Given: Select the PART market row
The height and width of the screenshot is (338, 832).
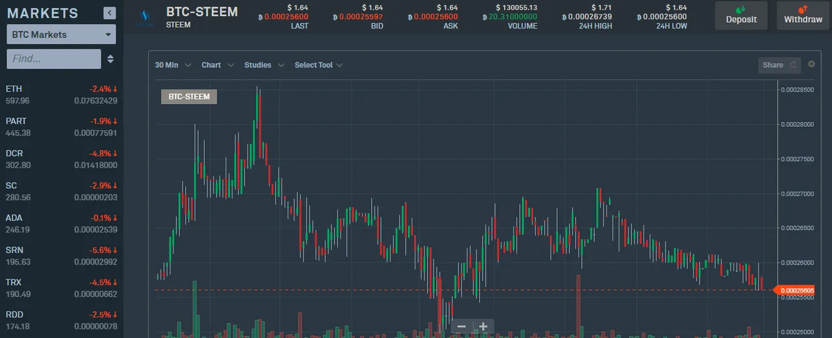Looking at the screenshot, I should click(x=62, y=127).
